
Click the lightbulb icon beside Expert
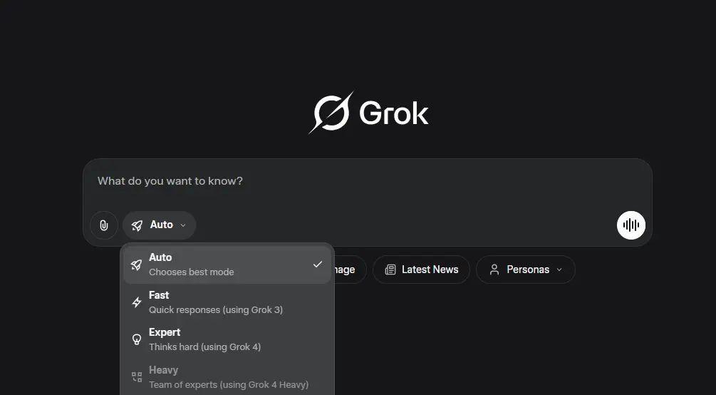tap(137, 339)
